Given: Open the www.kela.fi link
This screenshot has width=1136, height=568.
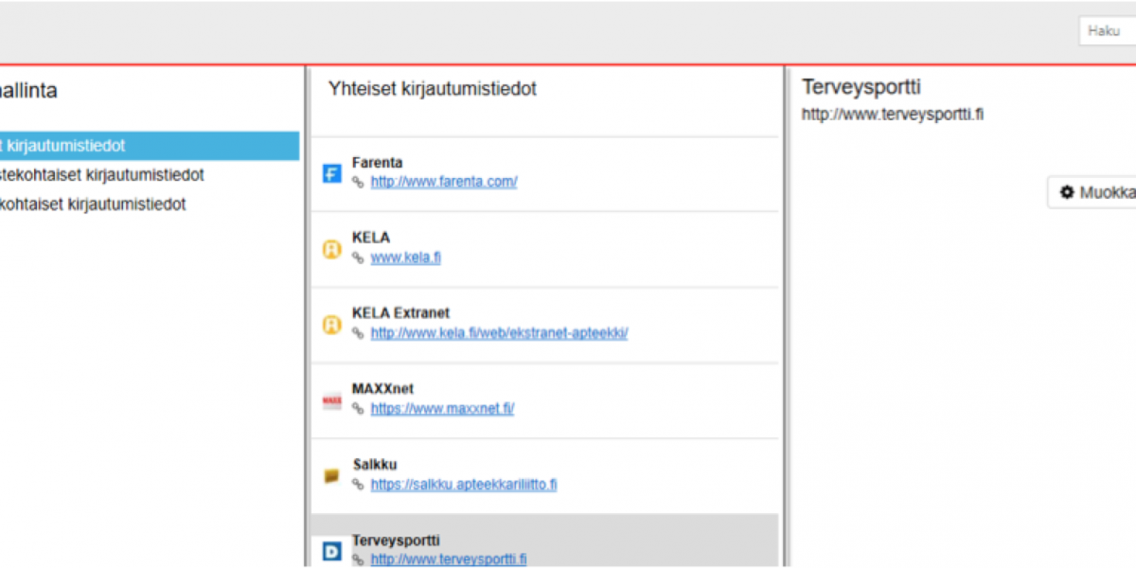Looking at the screenshot, I should [406, 257].
